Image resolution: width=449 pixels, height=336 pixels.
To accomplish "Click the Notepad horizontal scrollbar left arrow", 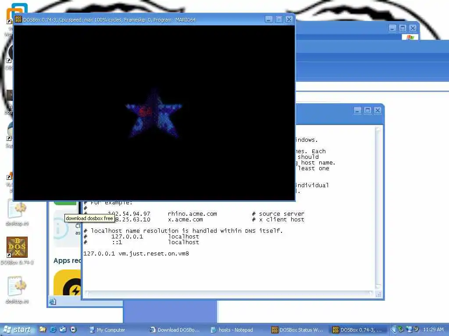I will (87, 294).
